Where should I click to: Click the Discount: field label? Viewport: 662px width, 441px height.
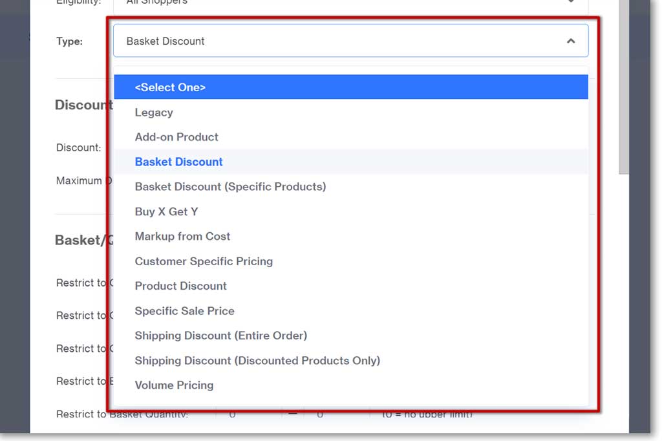point(78,147)
